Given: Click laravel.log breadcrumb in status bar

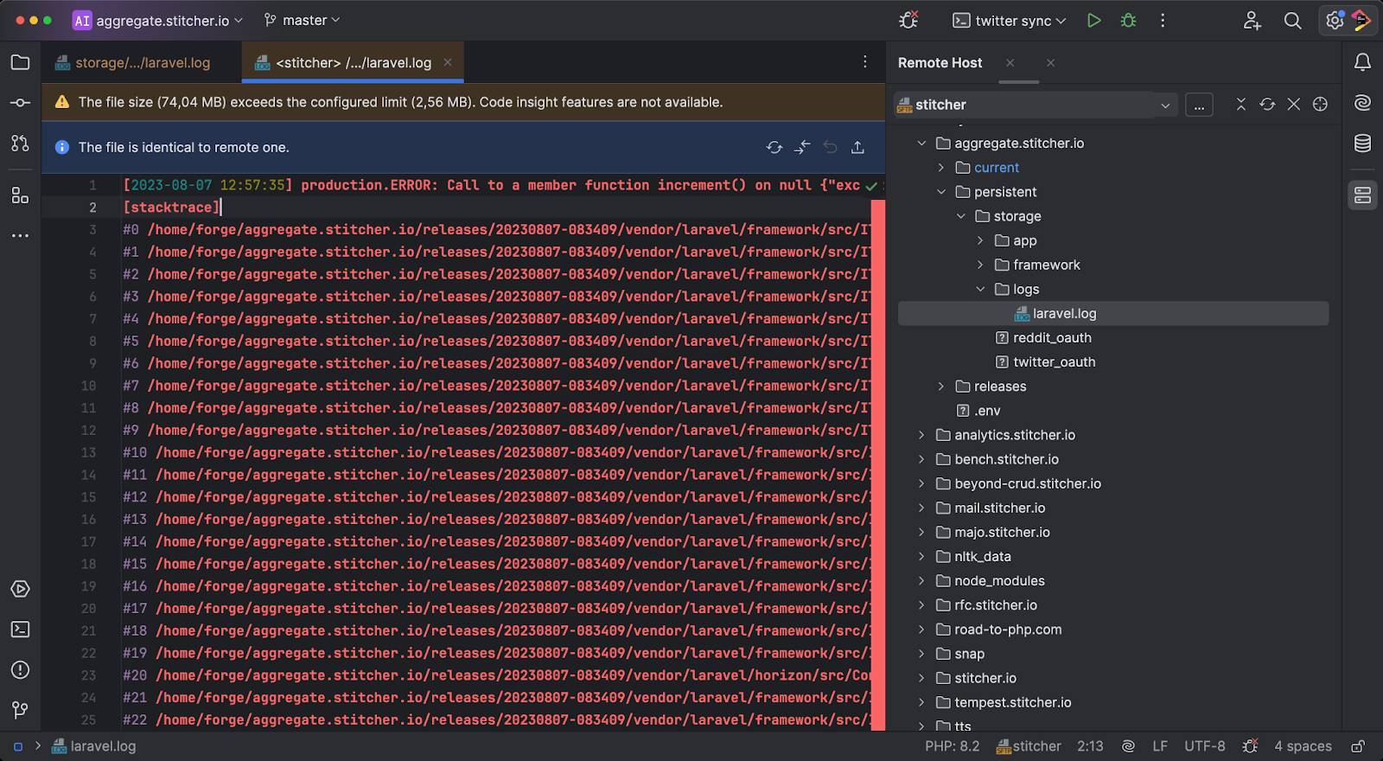Looking at the screenshot, I should point(94,746).
